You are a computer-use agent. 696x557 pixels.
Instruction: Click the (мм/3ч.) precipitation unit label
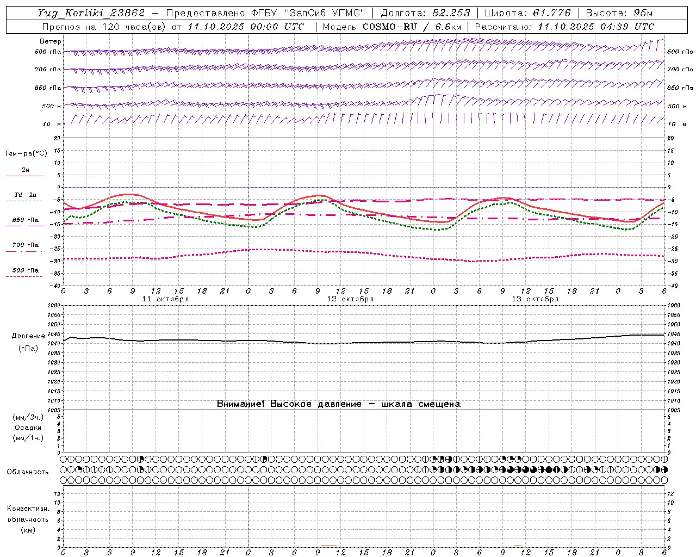(x=28, y=417)
